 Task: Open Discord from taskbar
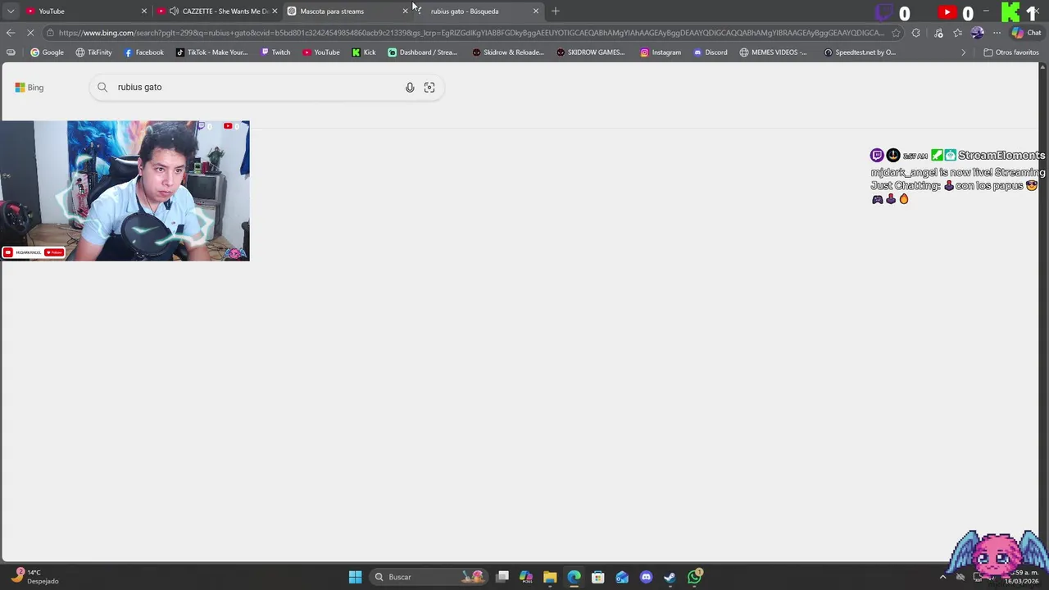pyautogui.click(x=646, y=577)
